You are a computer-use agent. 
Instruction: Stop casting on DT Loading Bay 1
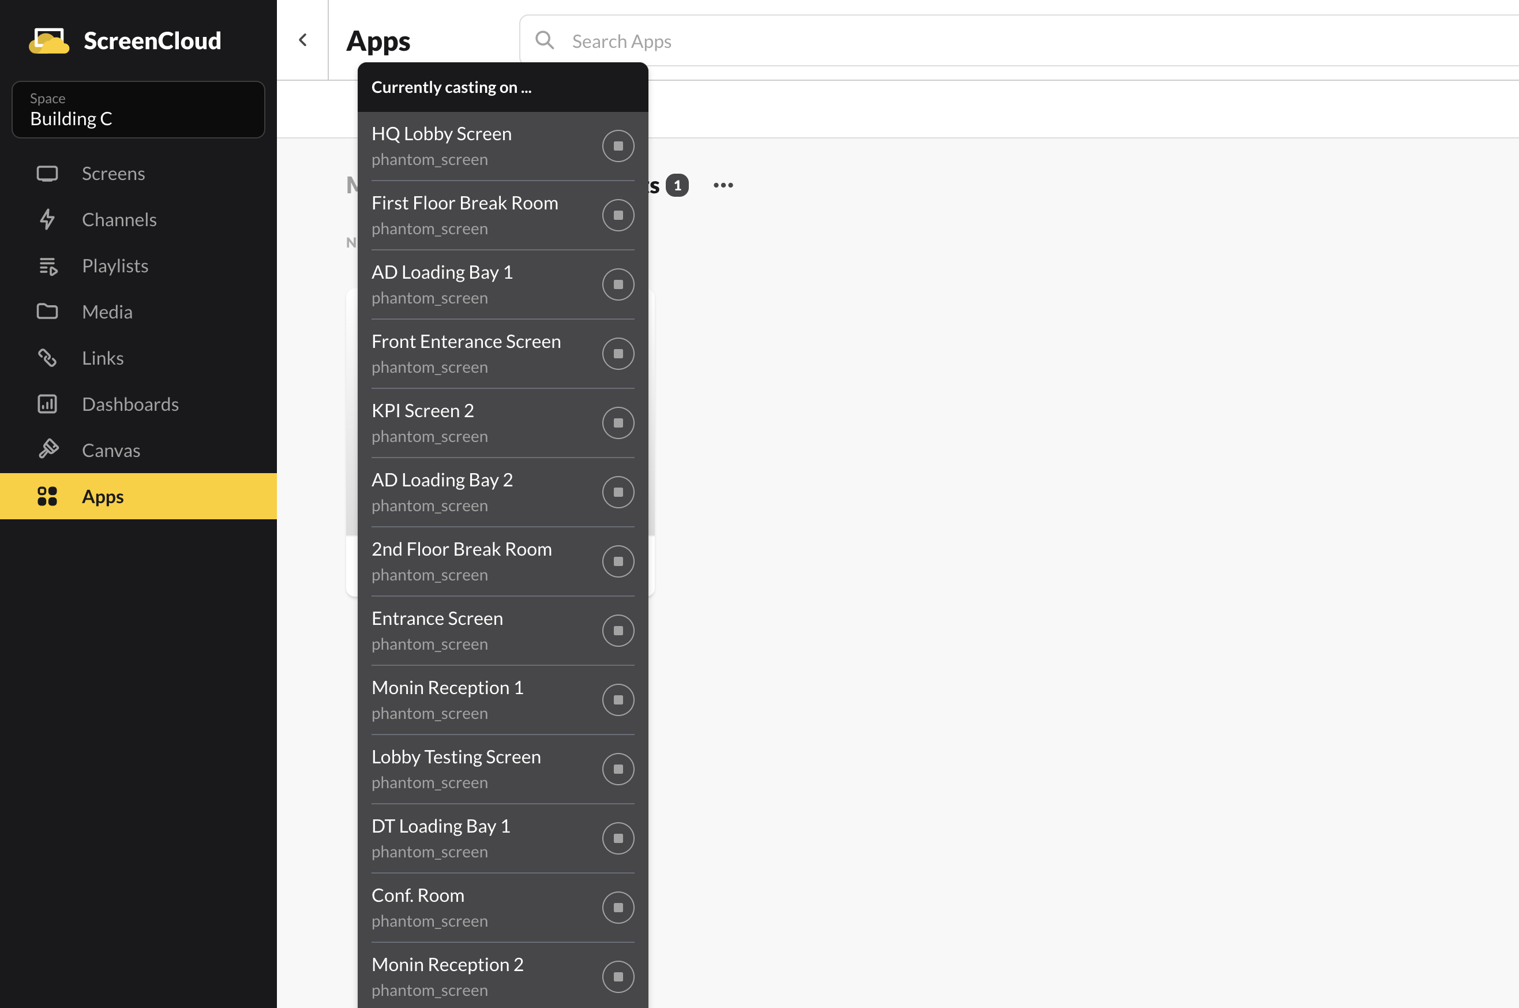(618, 838)
